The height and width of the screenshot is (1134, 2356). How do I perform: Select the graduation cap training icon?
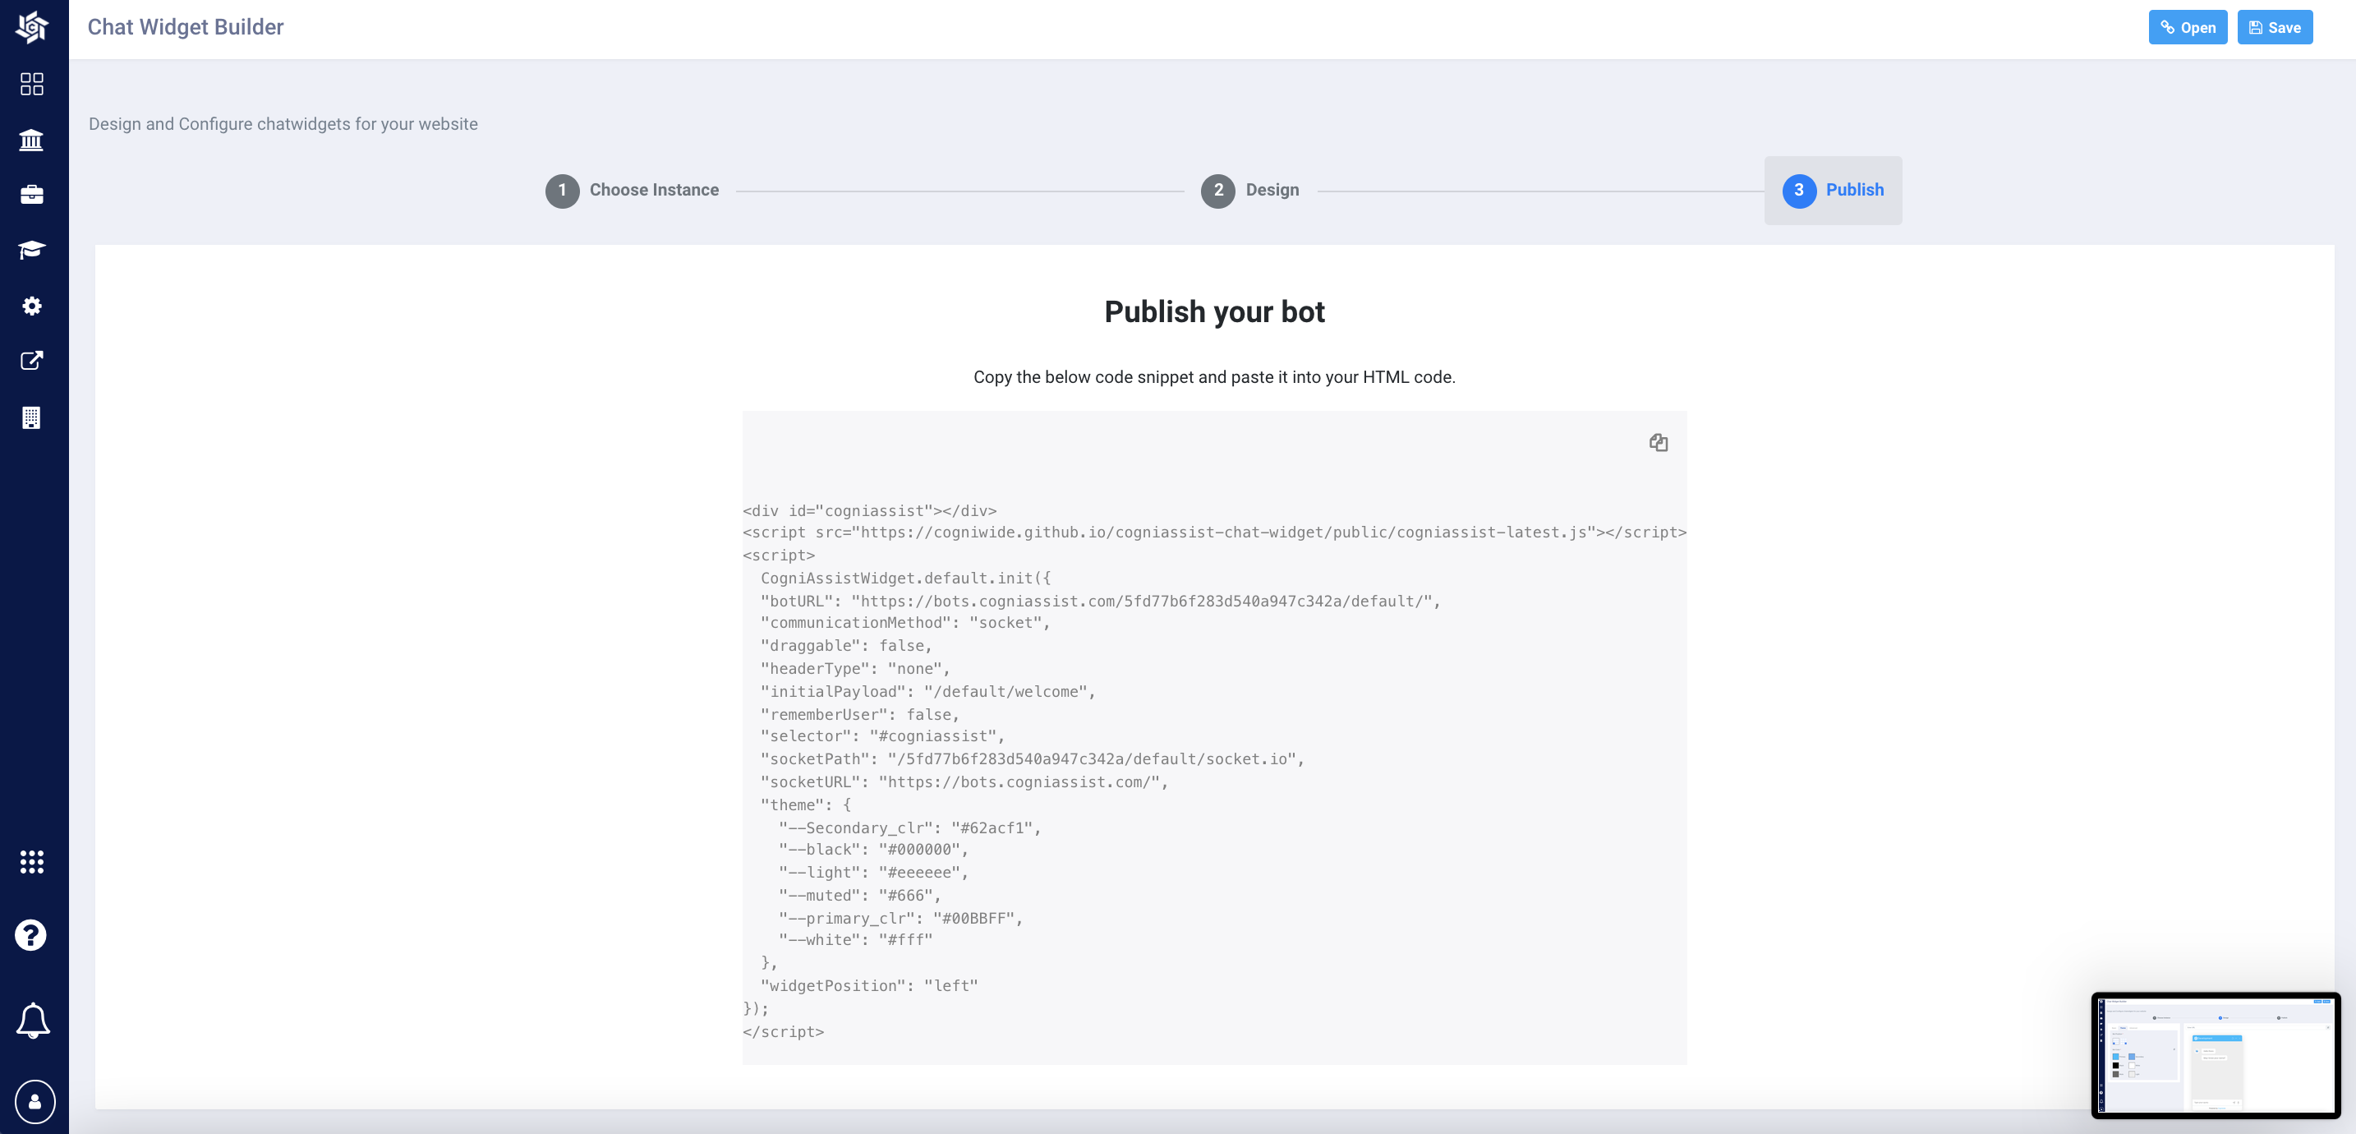[x=32, y=250]
